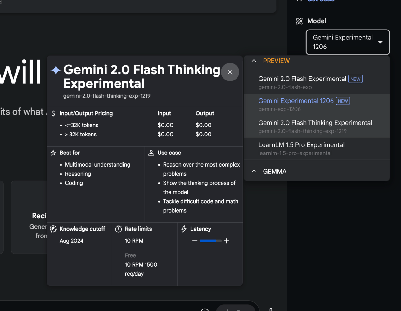Click the Multimodal understanding bullet

97,165
